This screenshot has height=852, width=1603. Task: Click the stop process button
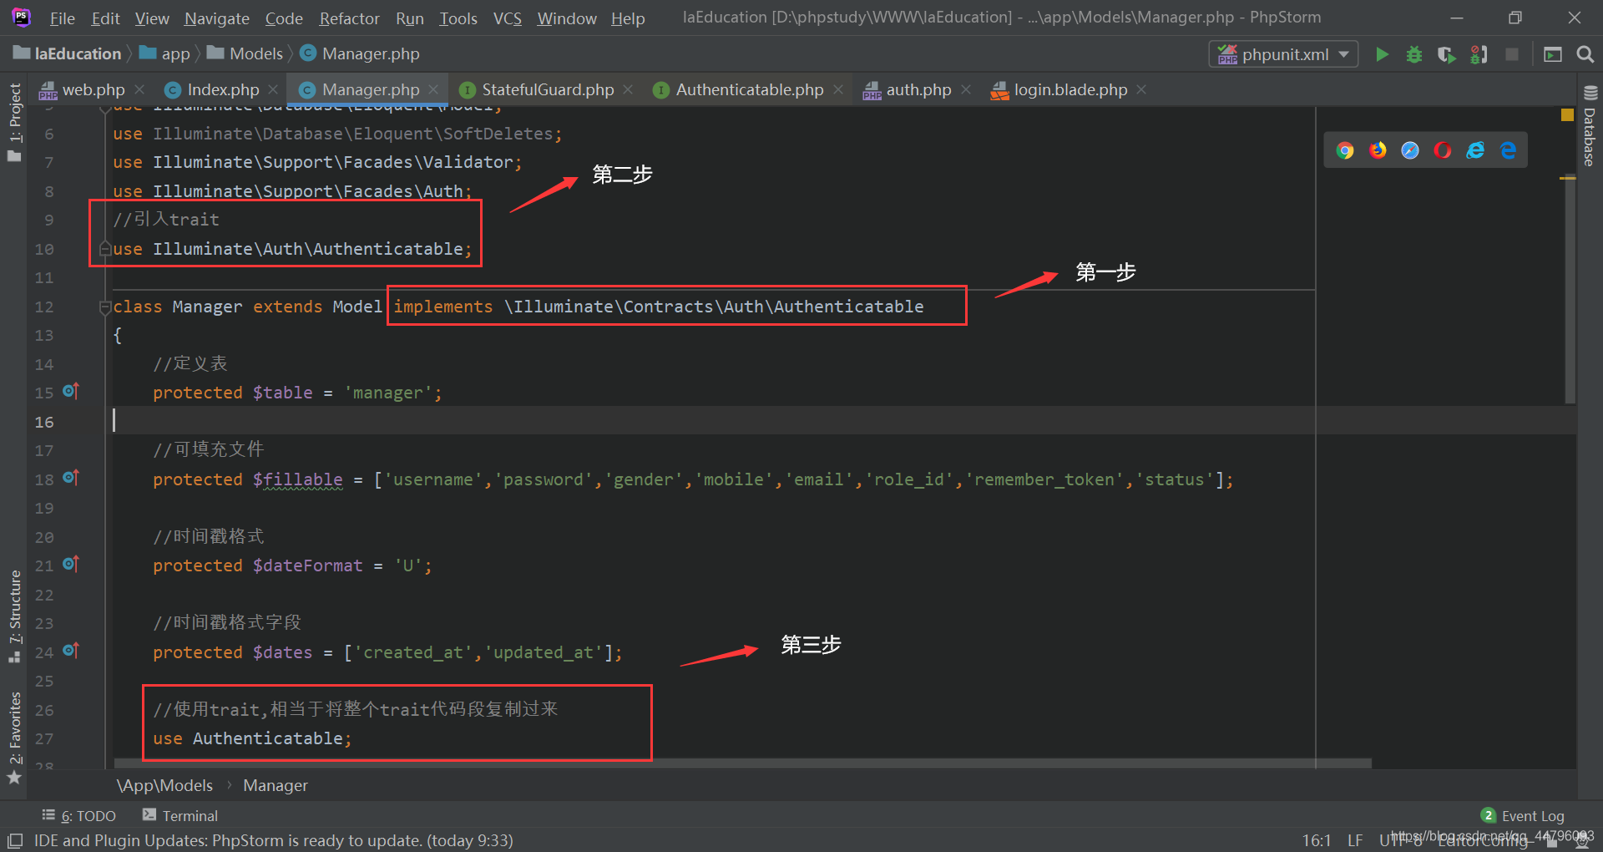1511,54
